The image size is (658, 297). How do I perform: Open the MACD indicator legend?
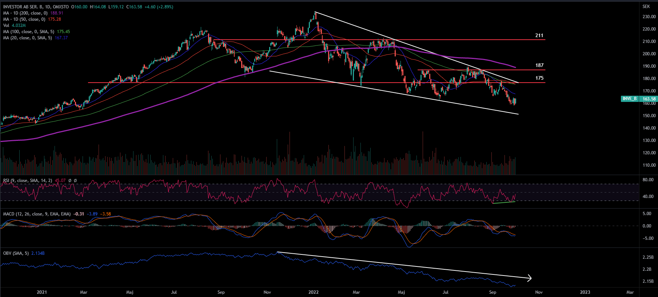point(36,214)
